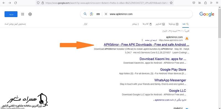This screenshot has width=221, height=109.
Task: Reload the page with refresh icon
Action: [16, 3]
